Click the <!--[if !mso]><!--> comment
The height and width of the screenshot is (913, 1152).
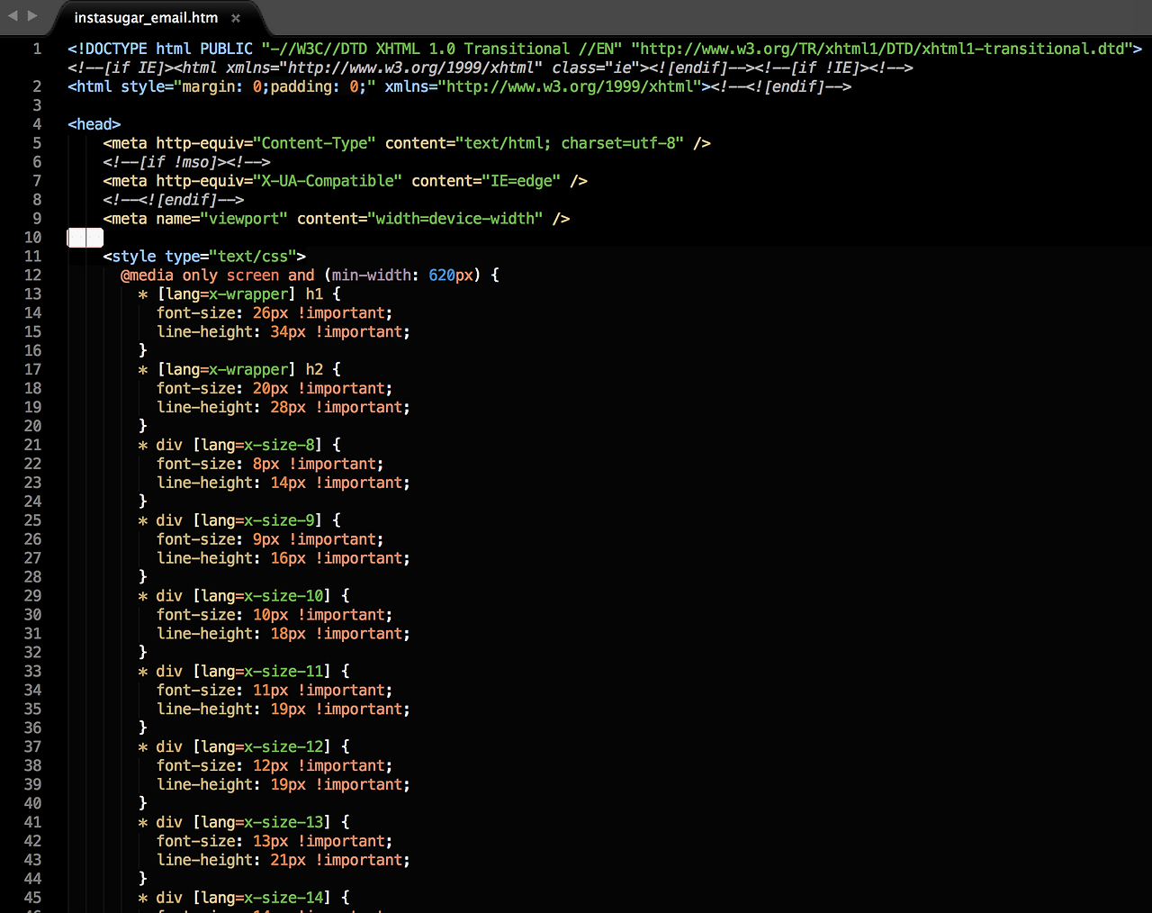coord(186,162)
